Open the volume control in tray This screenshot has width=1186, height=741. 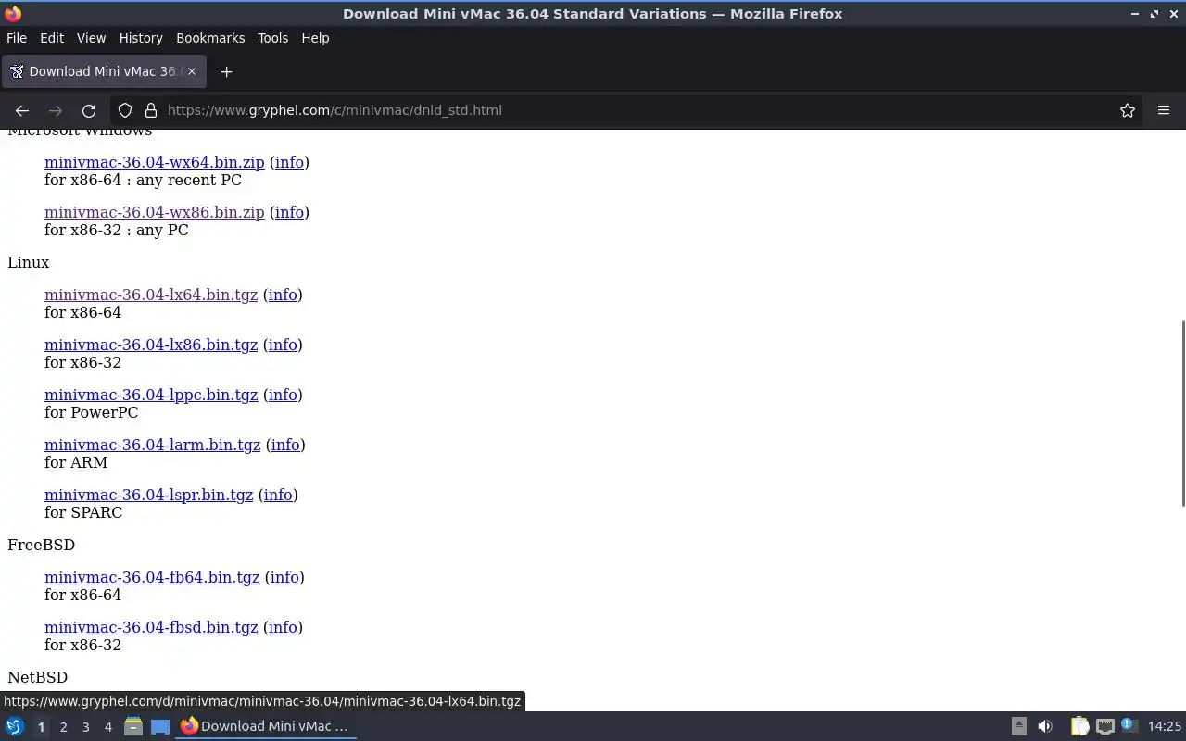tap(1045, 726)
